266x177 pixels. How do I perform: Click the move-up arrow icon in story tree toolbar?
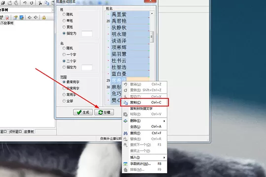click(x=30, y=17)
